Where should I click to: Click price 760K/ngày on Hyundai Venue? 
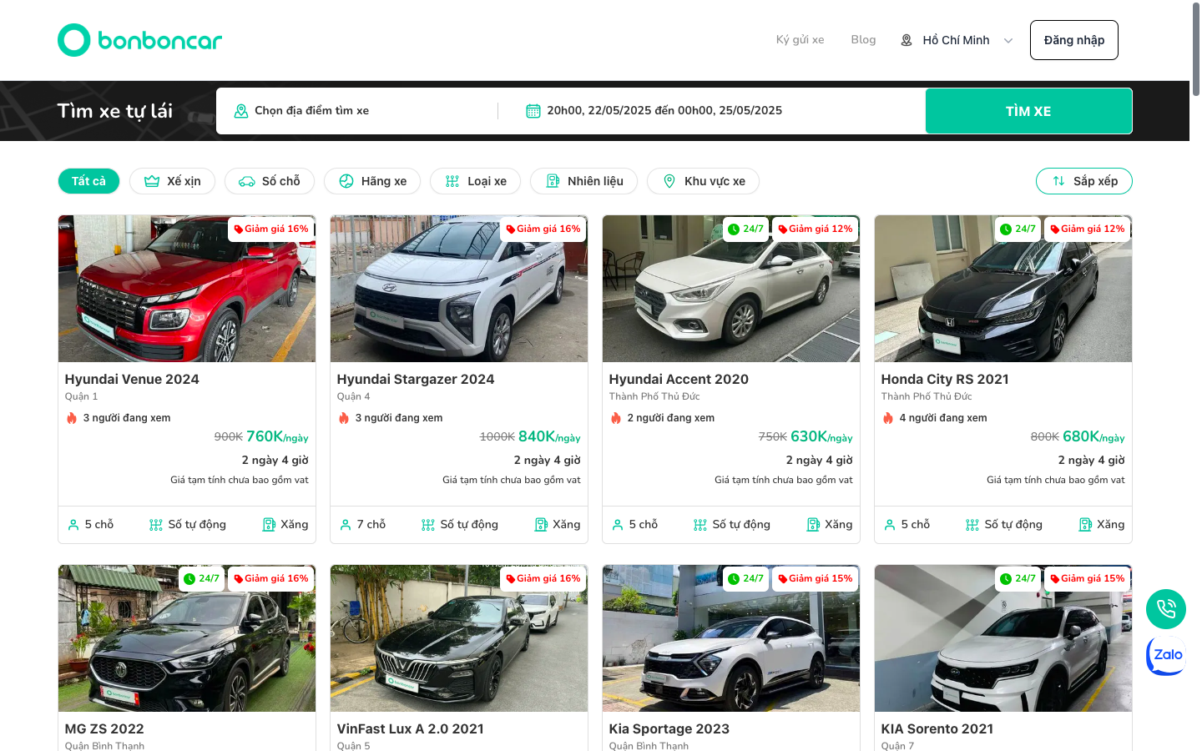[277, 436]
